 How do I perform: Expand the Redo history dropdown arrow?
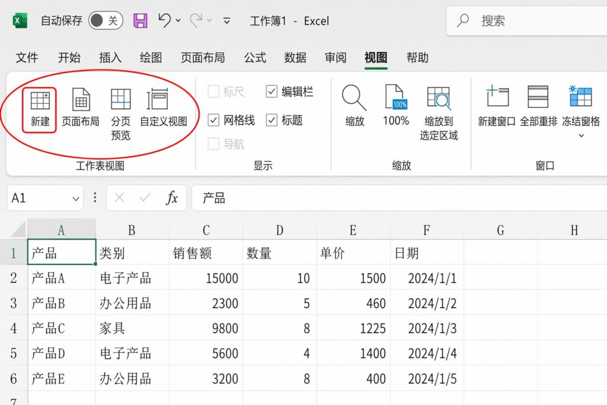point(209,21)
